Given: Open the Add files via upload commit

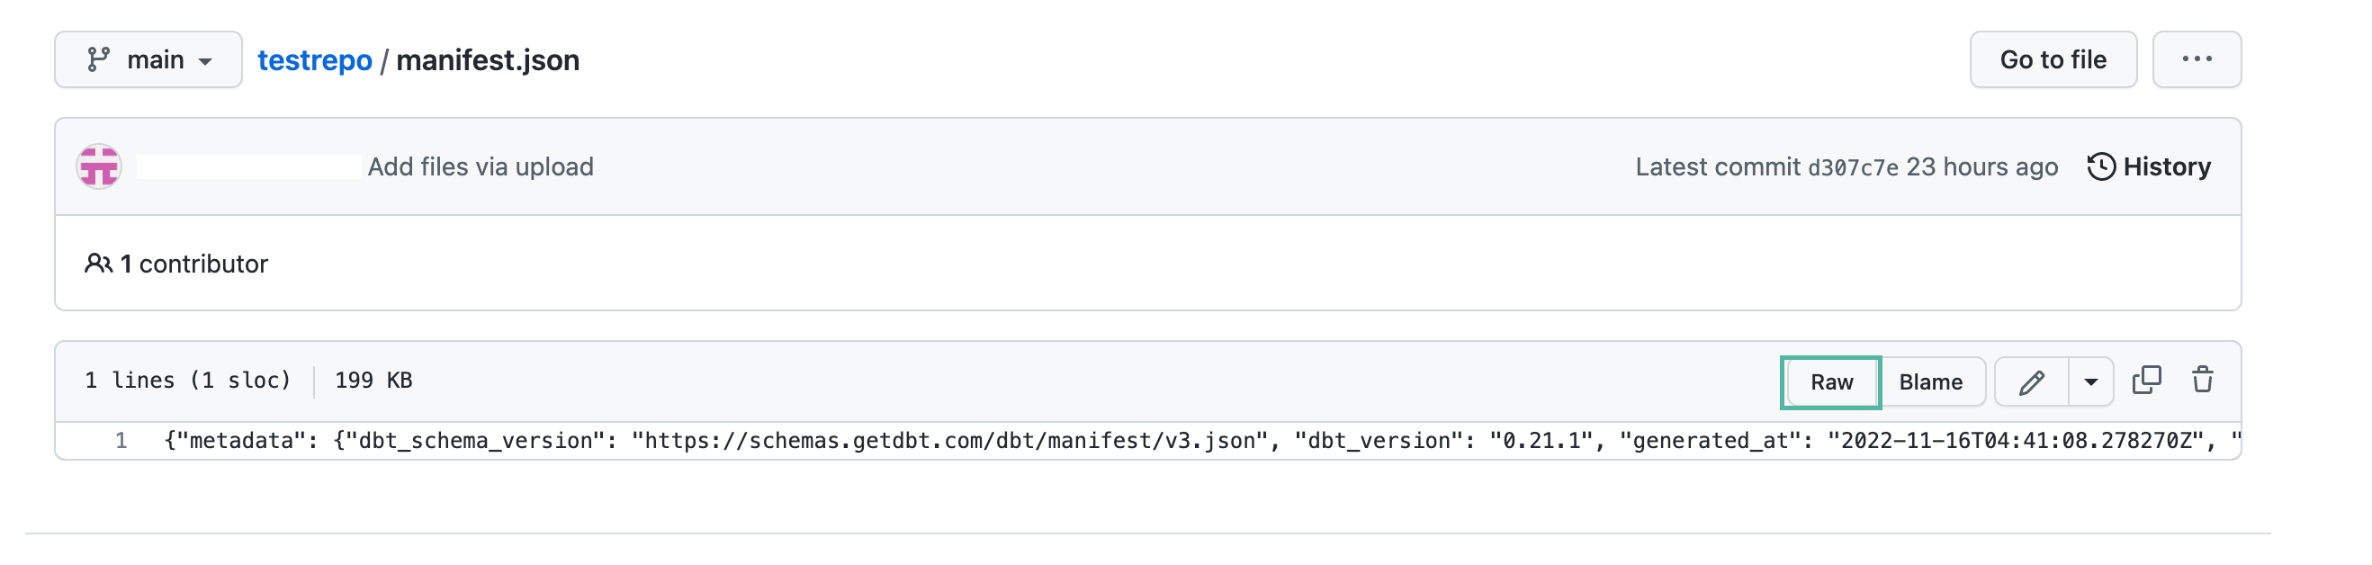Looking at the screenshot, I should click(x=481, y=166).
